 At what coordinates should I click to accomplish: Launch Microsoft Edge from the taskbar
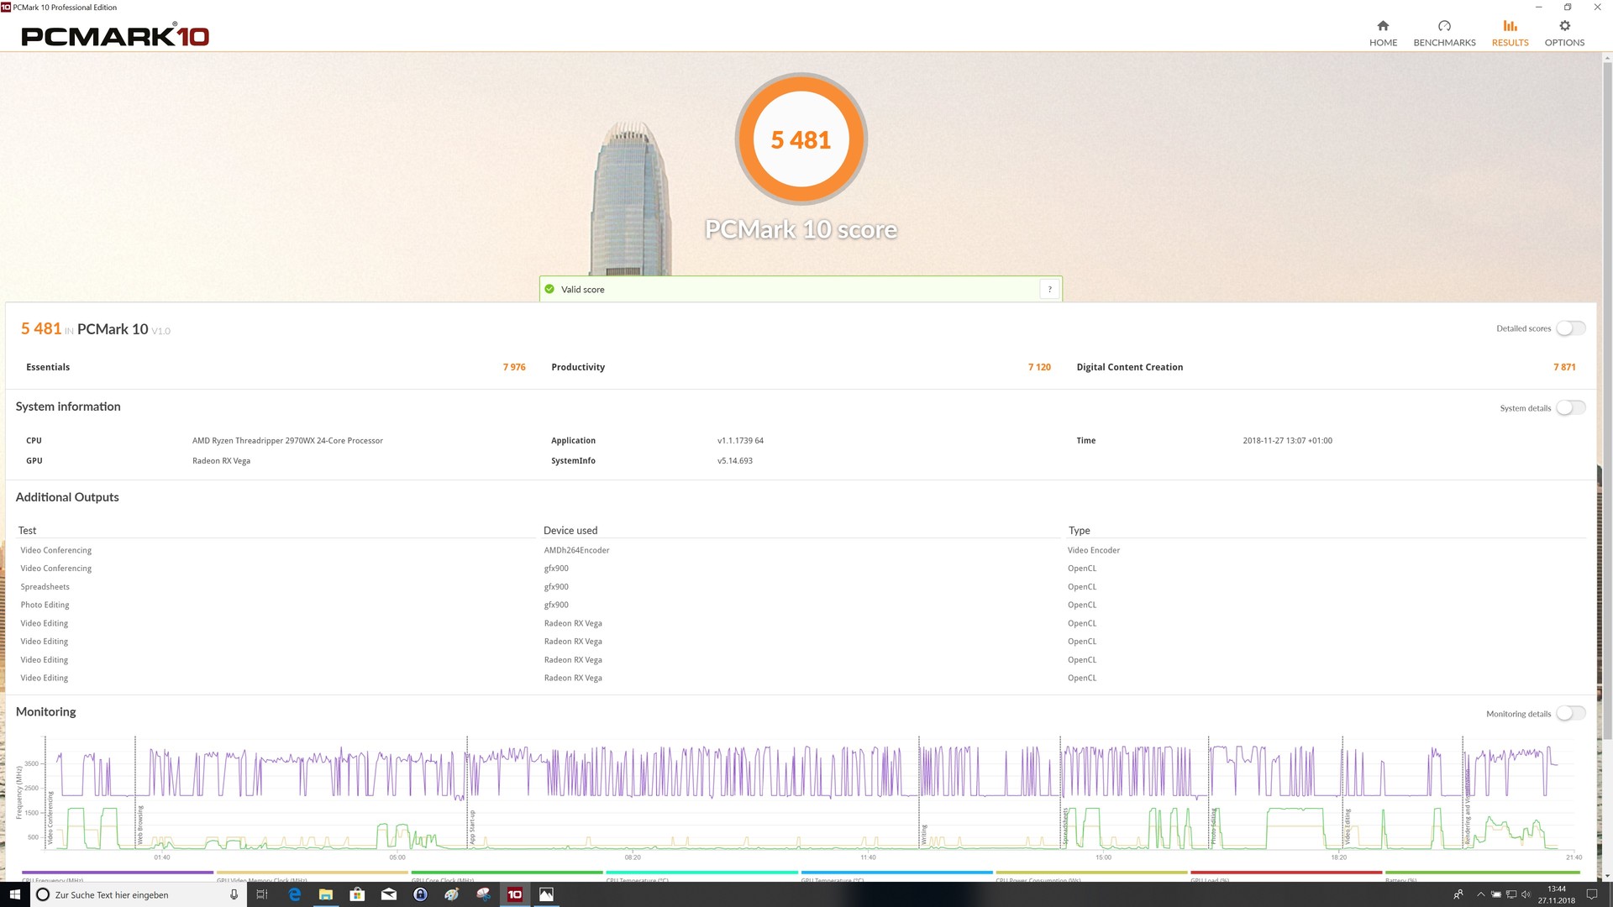295,894
